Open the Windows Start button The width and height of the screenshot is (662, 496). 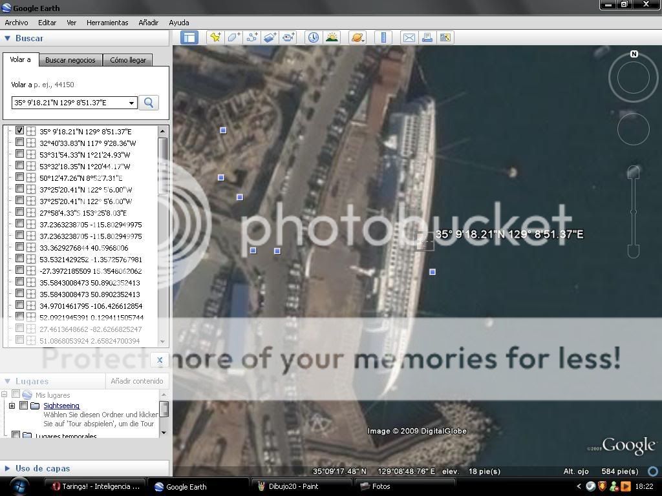pos(19,486)
